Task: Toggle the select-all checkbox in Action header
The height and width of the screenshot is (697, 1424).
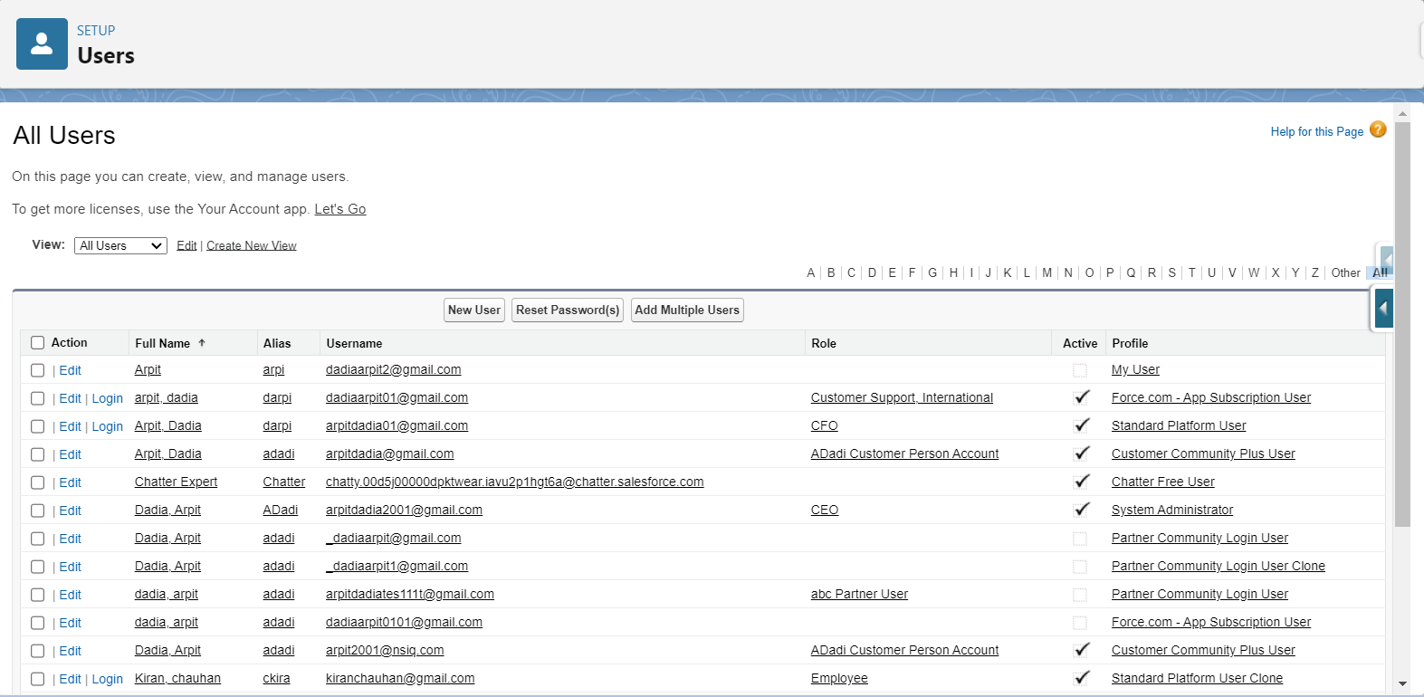Action: [37, 343]
